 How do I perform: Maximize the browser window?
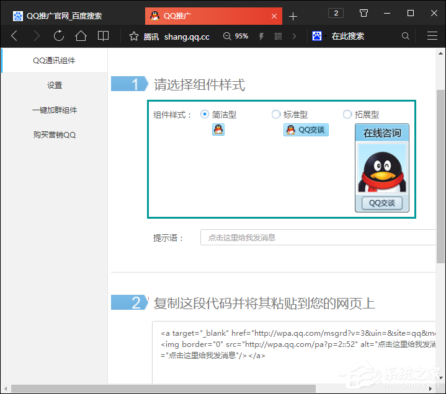(411, 13)
